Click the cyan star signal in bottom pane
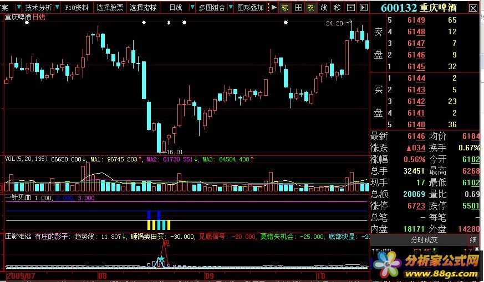This screenshot has width=484, height=282. click(161, 258)
